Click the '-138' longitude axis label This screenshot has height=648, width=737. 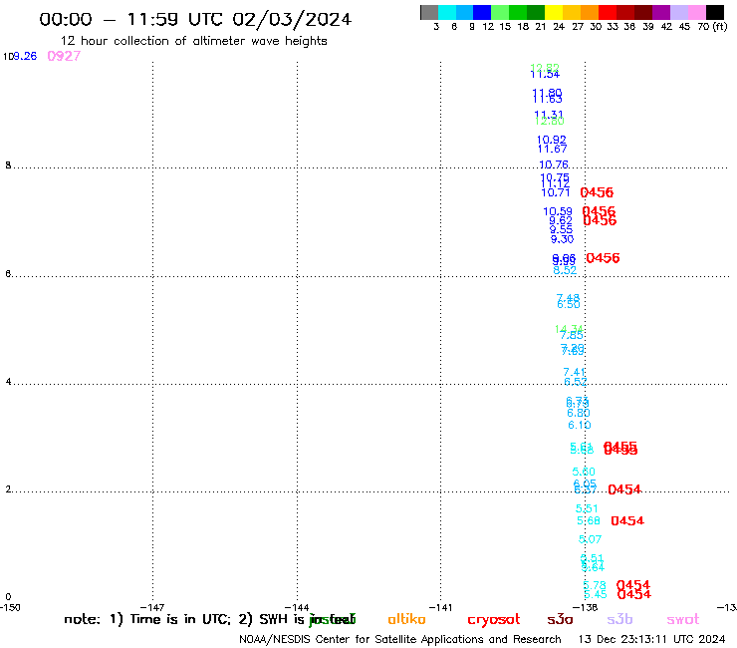585,607
